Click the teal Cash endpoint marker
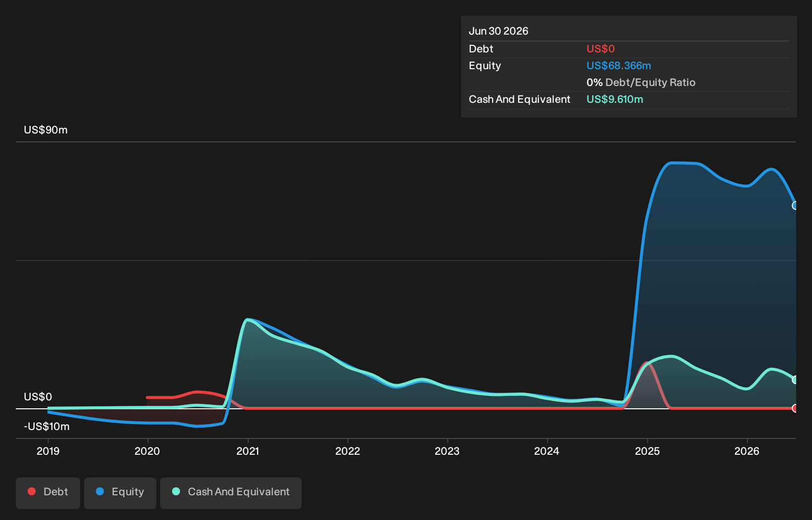 [795, 380]
